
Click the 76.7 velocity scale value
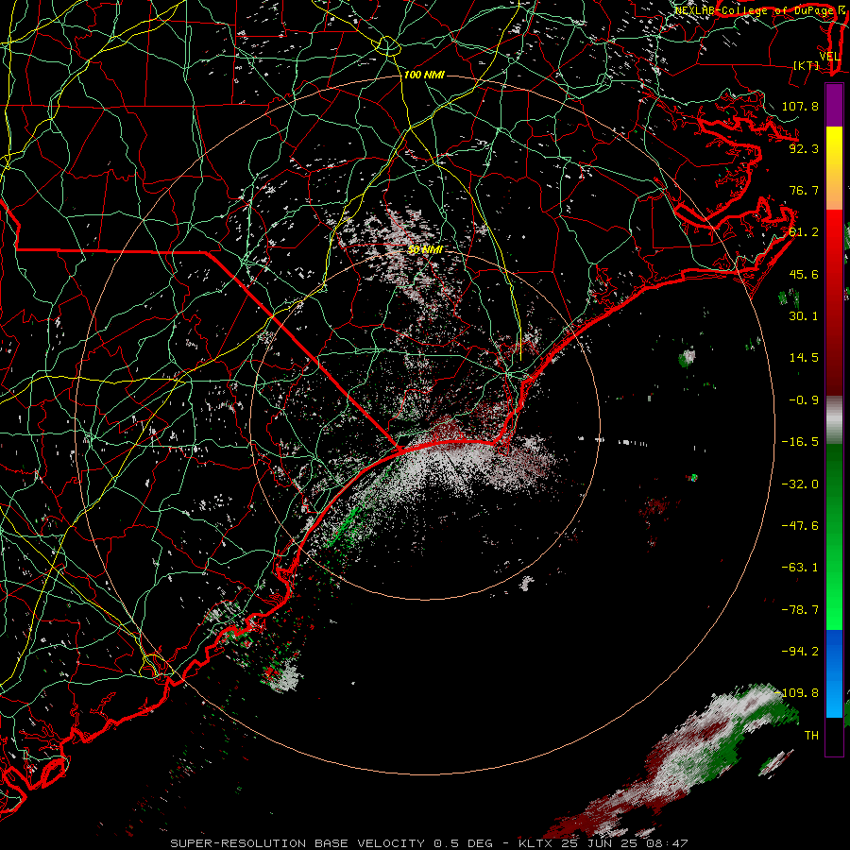[x=804, y=190]
